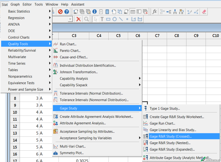The width and height of the screenshot is (221, 162).
Task: Click the magnifier search icon
Action: [x=86, y=19]
